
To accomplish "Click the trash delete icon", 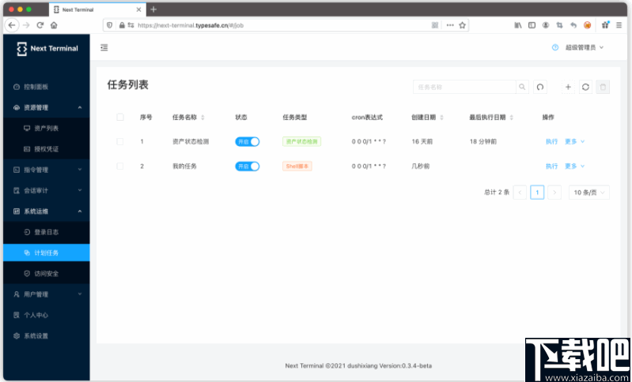I will (603, 87).
